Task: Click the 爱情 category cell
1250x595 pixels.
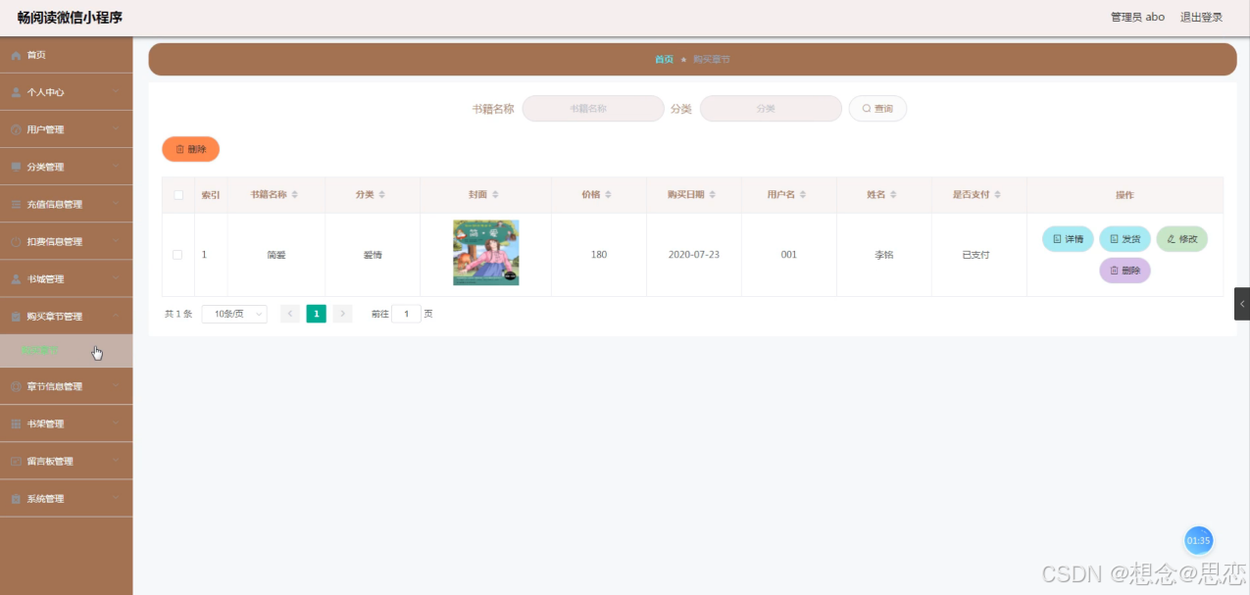Action: coord(373,255)
